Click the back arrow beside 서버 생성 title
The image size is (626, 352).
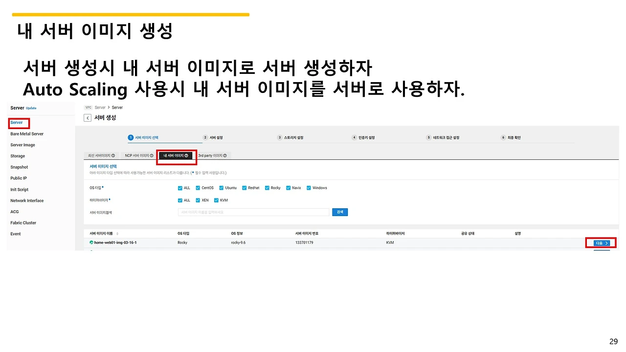point(87,117)
